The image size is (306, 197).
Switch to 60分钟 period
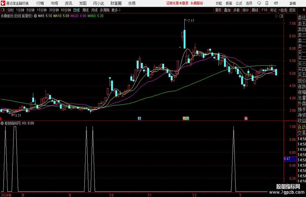[x=66, y=10]
